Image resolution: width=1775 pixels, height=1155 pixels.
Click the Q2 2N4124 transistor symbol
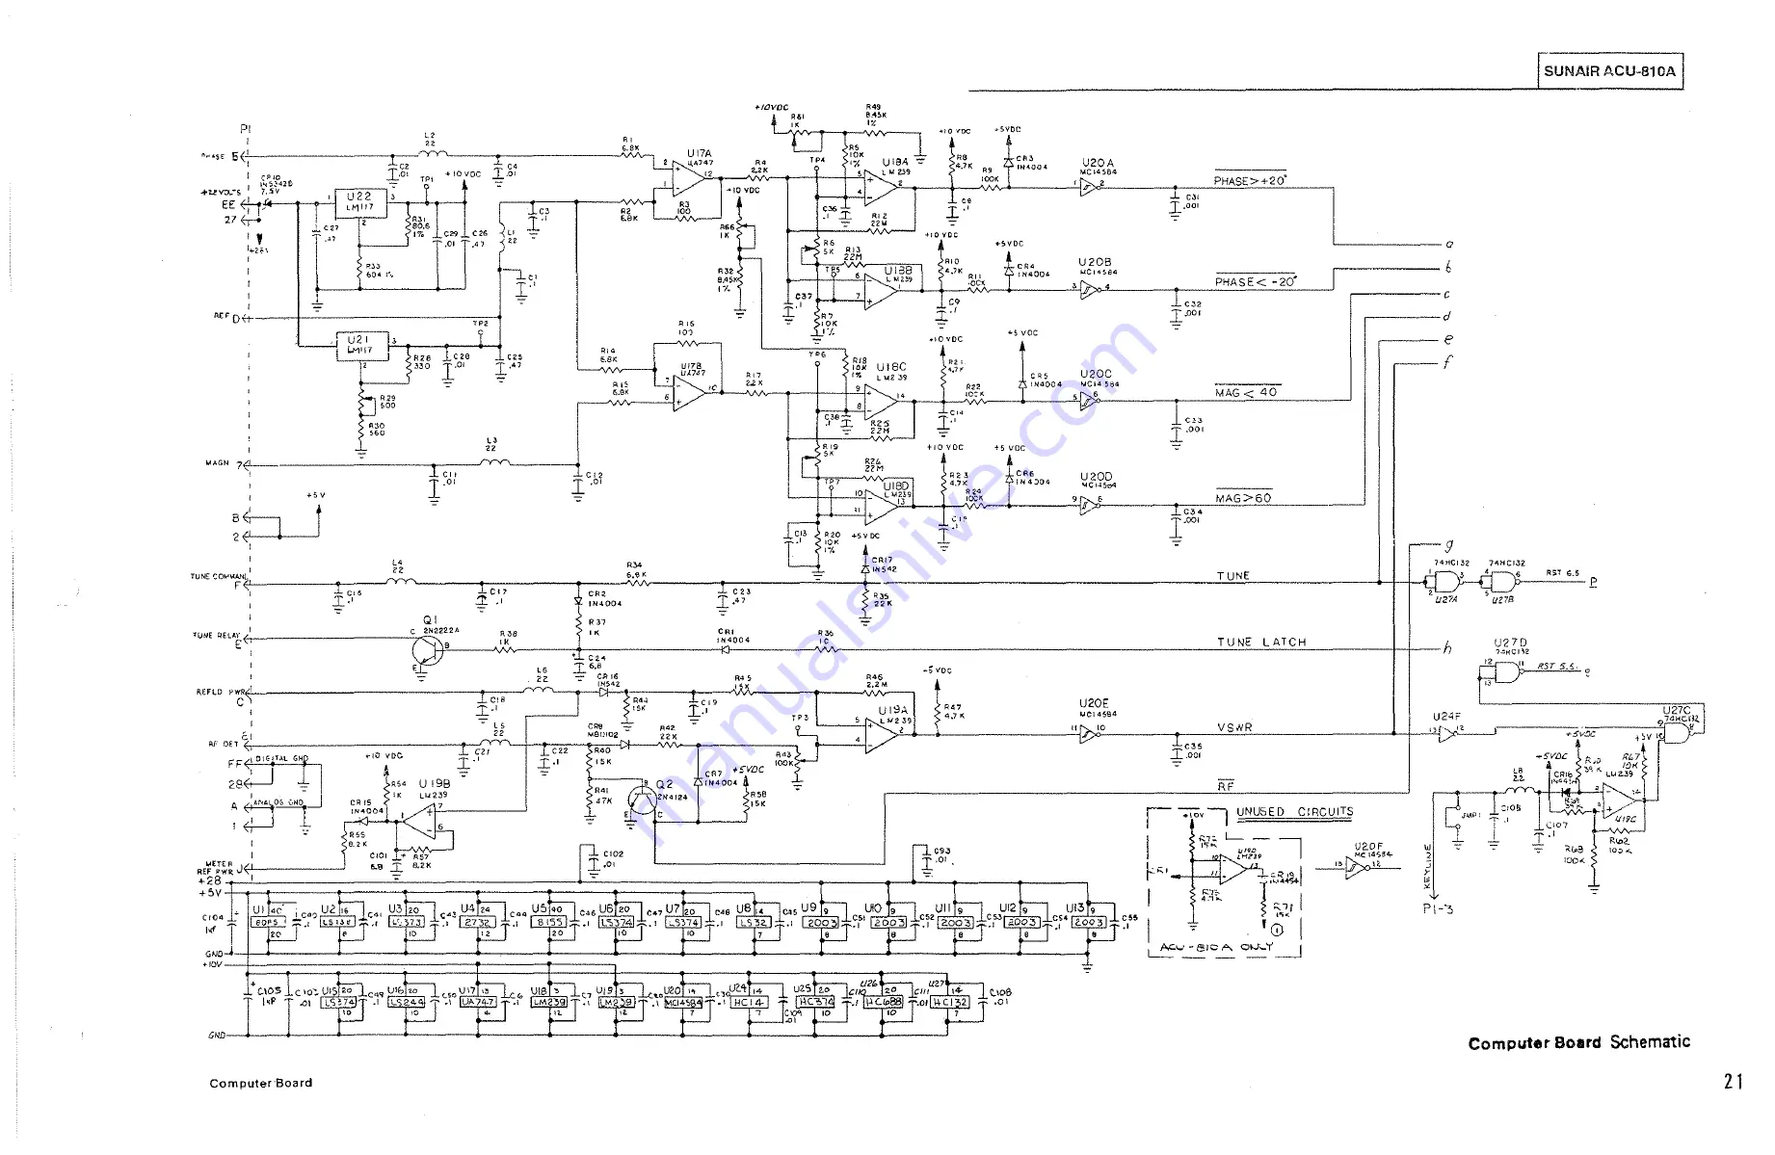[x=641, y=799]
